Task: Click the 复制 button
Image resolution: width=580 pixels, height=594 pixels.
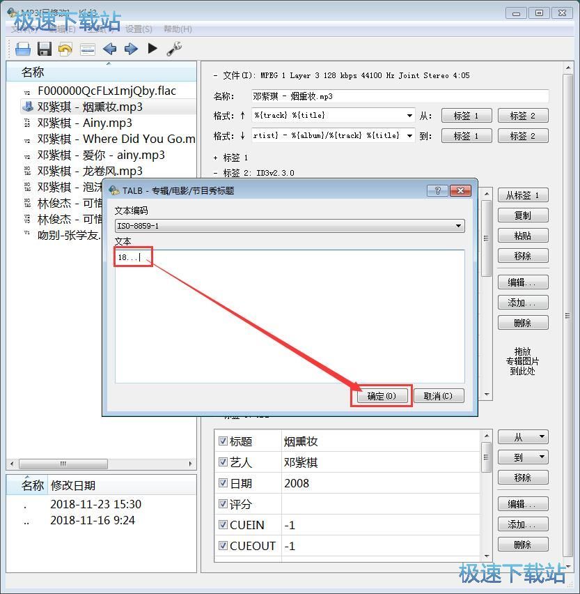Action: (523, 215)
